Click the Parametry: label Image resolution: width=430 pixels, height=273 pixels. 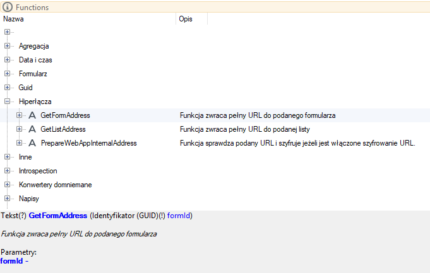pos(19,252)
